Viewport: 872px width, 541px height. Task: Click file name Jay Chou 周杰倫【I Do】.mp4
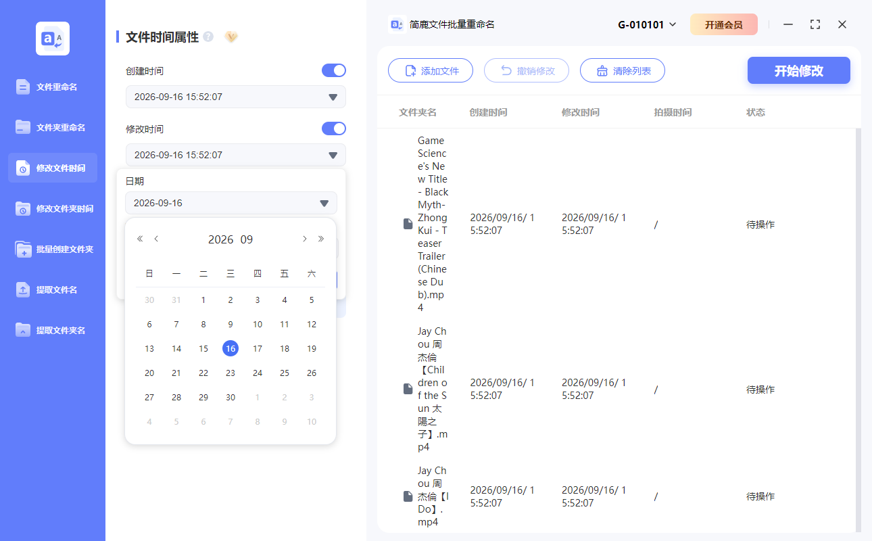(433, 496)
